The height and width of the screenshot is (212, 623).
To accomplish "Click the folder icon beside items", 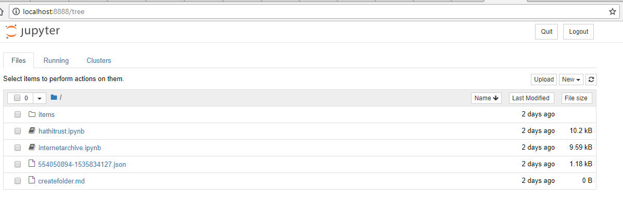I will (32, 114).
